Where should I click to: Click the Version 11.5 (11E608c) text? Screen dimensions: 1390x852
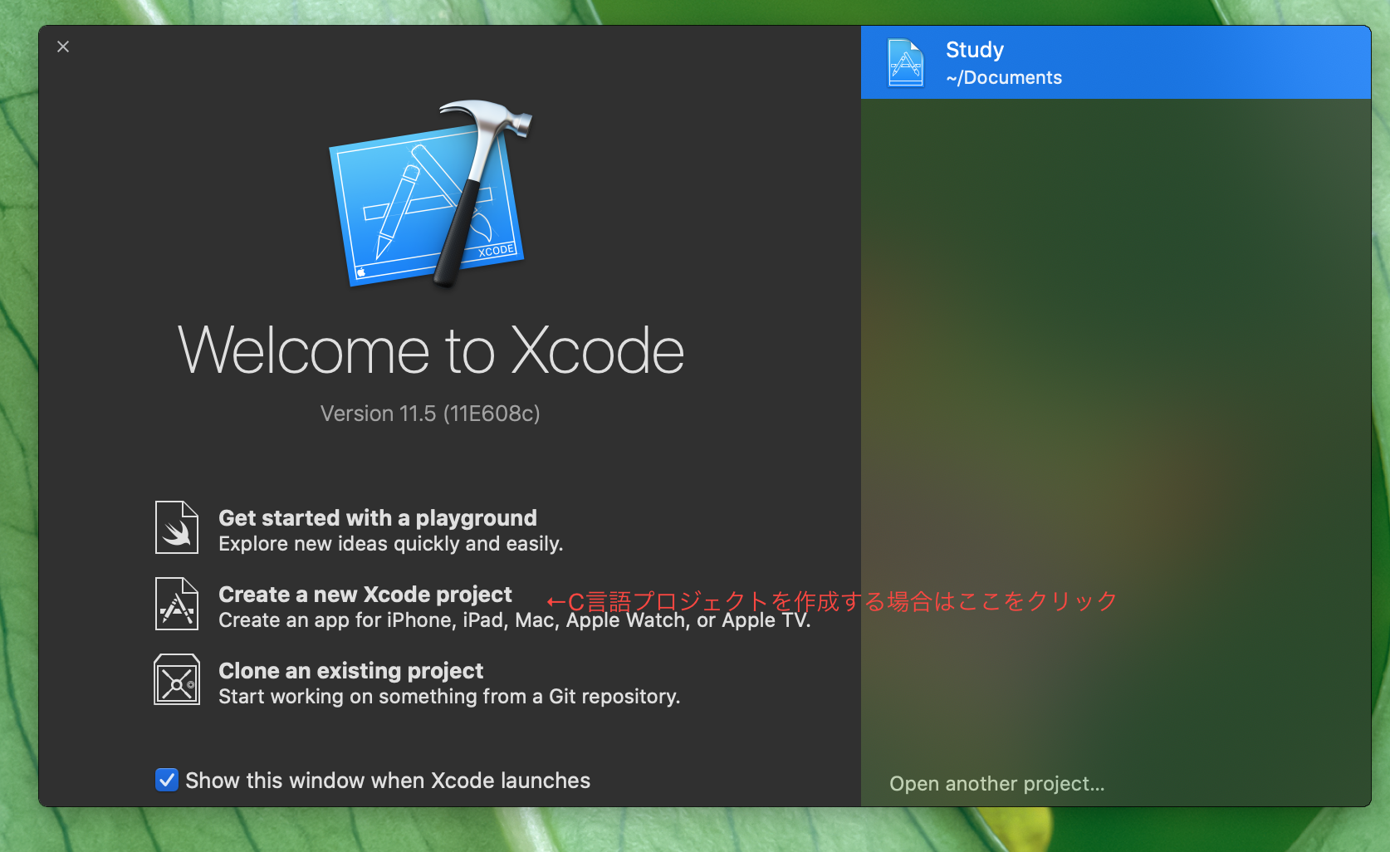430,413
